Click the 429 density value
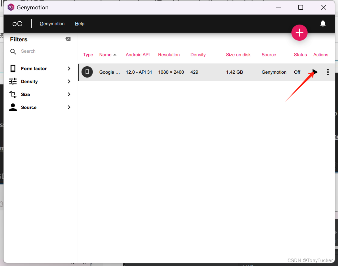Image resolution: width=338 pixels, height=266 pixels. click(x=194, y=72)
